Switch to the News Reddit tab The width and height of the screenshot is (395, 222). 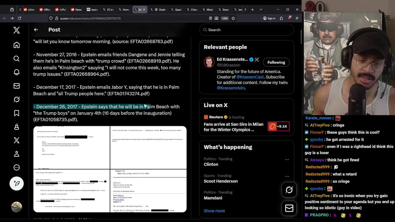(x=77, y=10)
